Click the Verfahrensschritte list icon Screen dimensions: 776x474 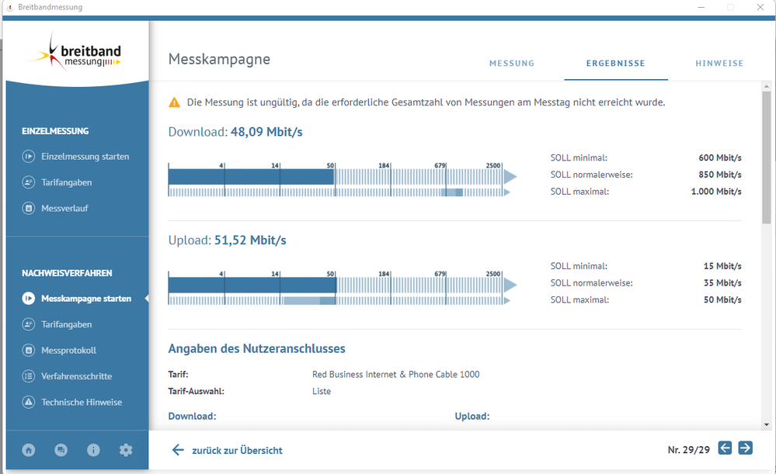click(x=29, y=376)
